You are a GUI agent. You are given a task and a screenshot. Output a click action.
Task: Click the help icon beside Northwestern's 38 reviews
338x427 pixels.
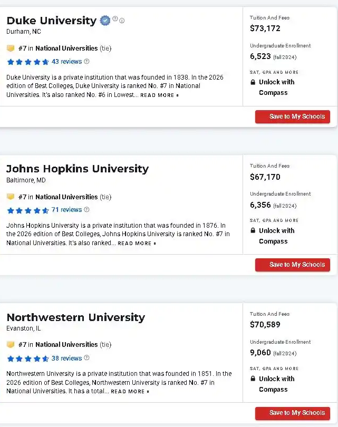point(87,358)
